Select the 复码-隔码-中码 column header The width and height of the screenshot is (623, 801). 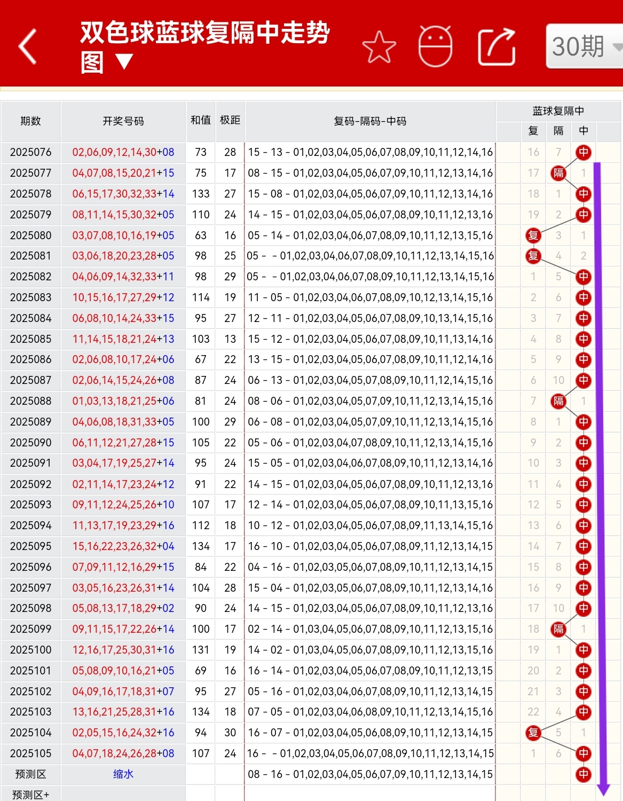tap(371, 121)
